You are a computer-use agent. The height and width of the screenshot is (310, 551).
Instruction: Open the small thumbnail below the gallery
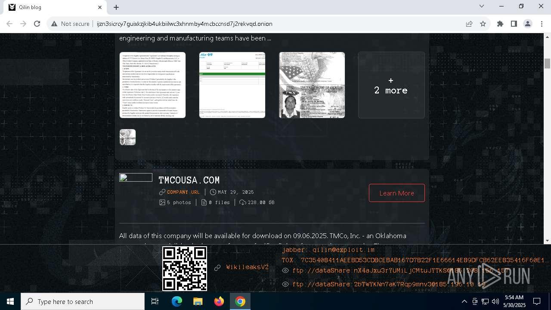127,137
